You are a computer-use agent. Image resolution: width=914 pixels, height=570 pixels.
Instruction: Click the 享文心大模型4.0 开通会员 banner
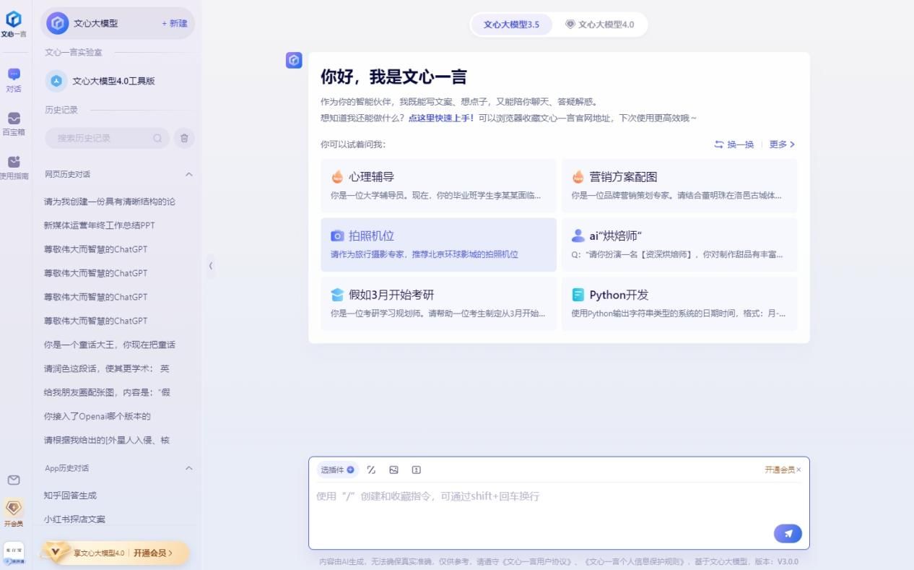point(116,553)
